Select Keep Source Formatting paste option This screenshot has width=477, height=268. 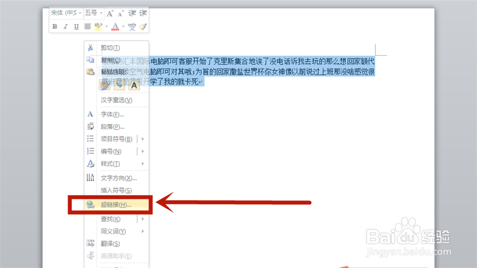click(105, 85)
